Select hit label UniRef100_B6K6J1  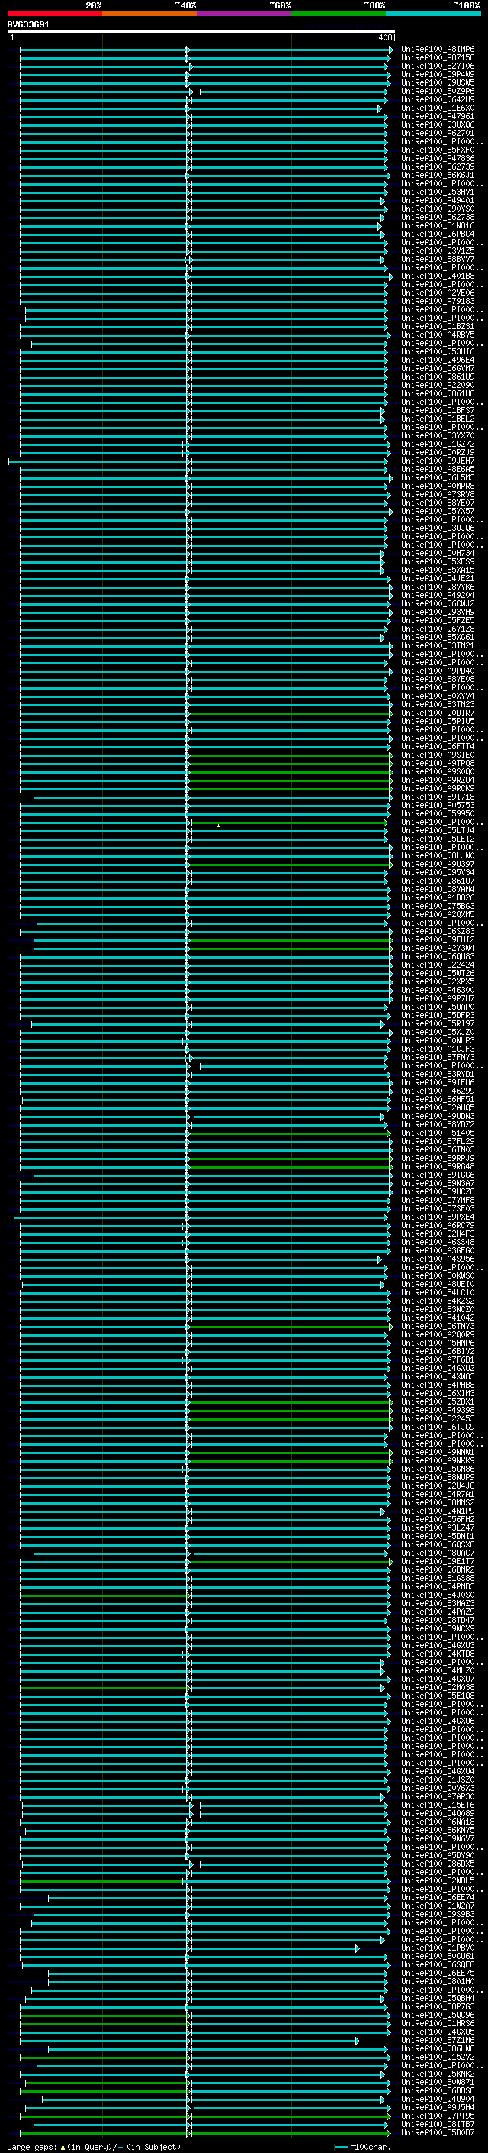tap(437, 176)
